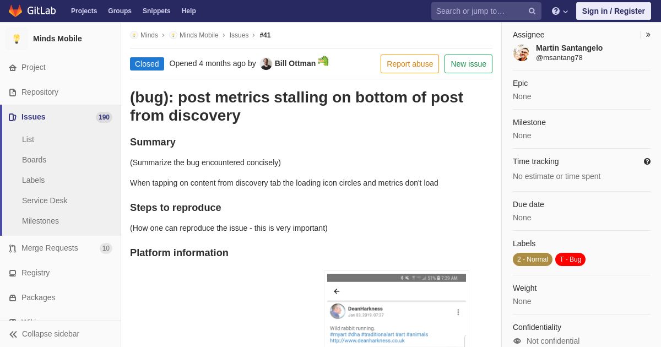Image resolution: width=661 pixels, height=347 pixels.
Task: Open the Minds Mobile project avatar
Action: click(x=17, y=39)
